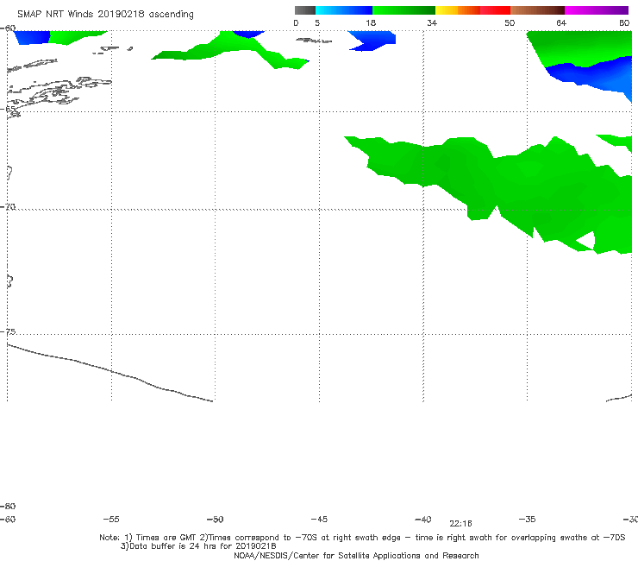Click the color scale label '50'
The height and width of the screenshot is (561, 638).
click(x=510, y=22)
